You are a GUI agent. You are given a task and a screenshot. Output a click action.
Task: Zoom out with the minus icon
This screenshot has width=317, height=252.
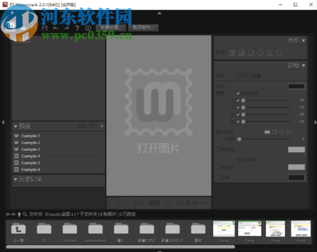point(205,203)
